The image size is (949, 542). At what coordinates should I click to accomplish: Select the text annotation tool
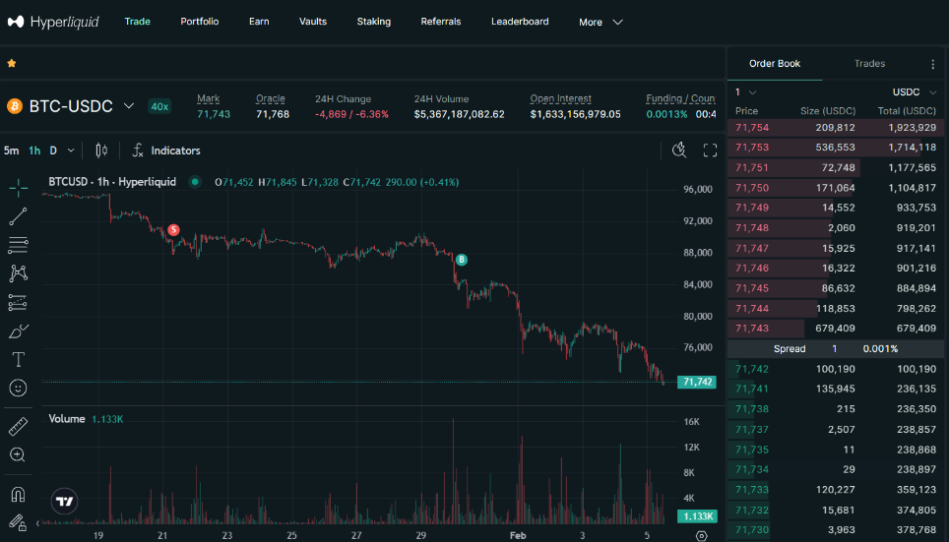pos(18,360)
